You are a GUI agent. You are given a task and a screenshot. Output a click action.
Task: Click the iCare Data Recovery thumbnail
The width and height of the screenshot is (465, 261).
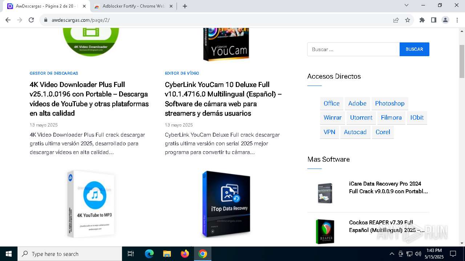pyautogui.click(x=325, y=193)
